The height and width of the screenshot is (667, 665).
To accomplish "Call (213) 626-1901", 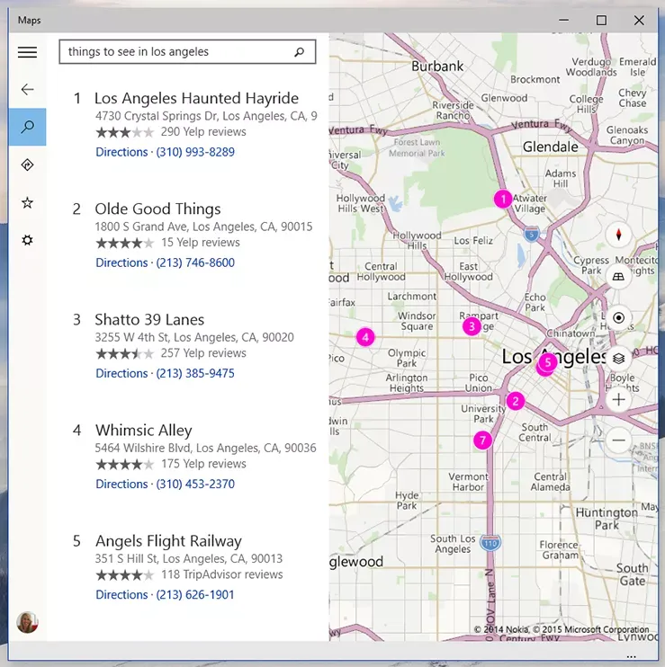I will 195,594.
